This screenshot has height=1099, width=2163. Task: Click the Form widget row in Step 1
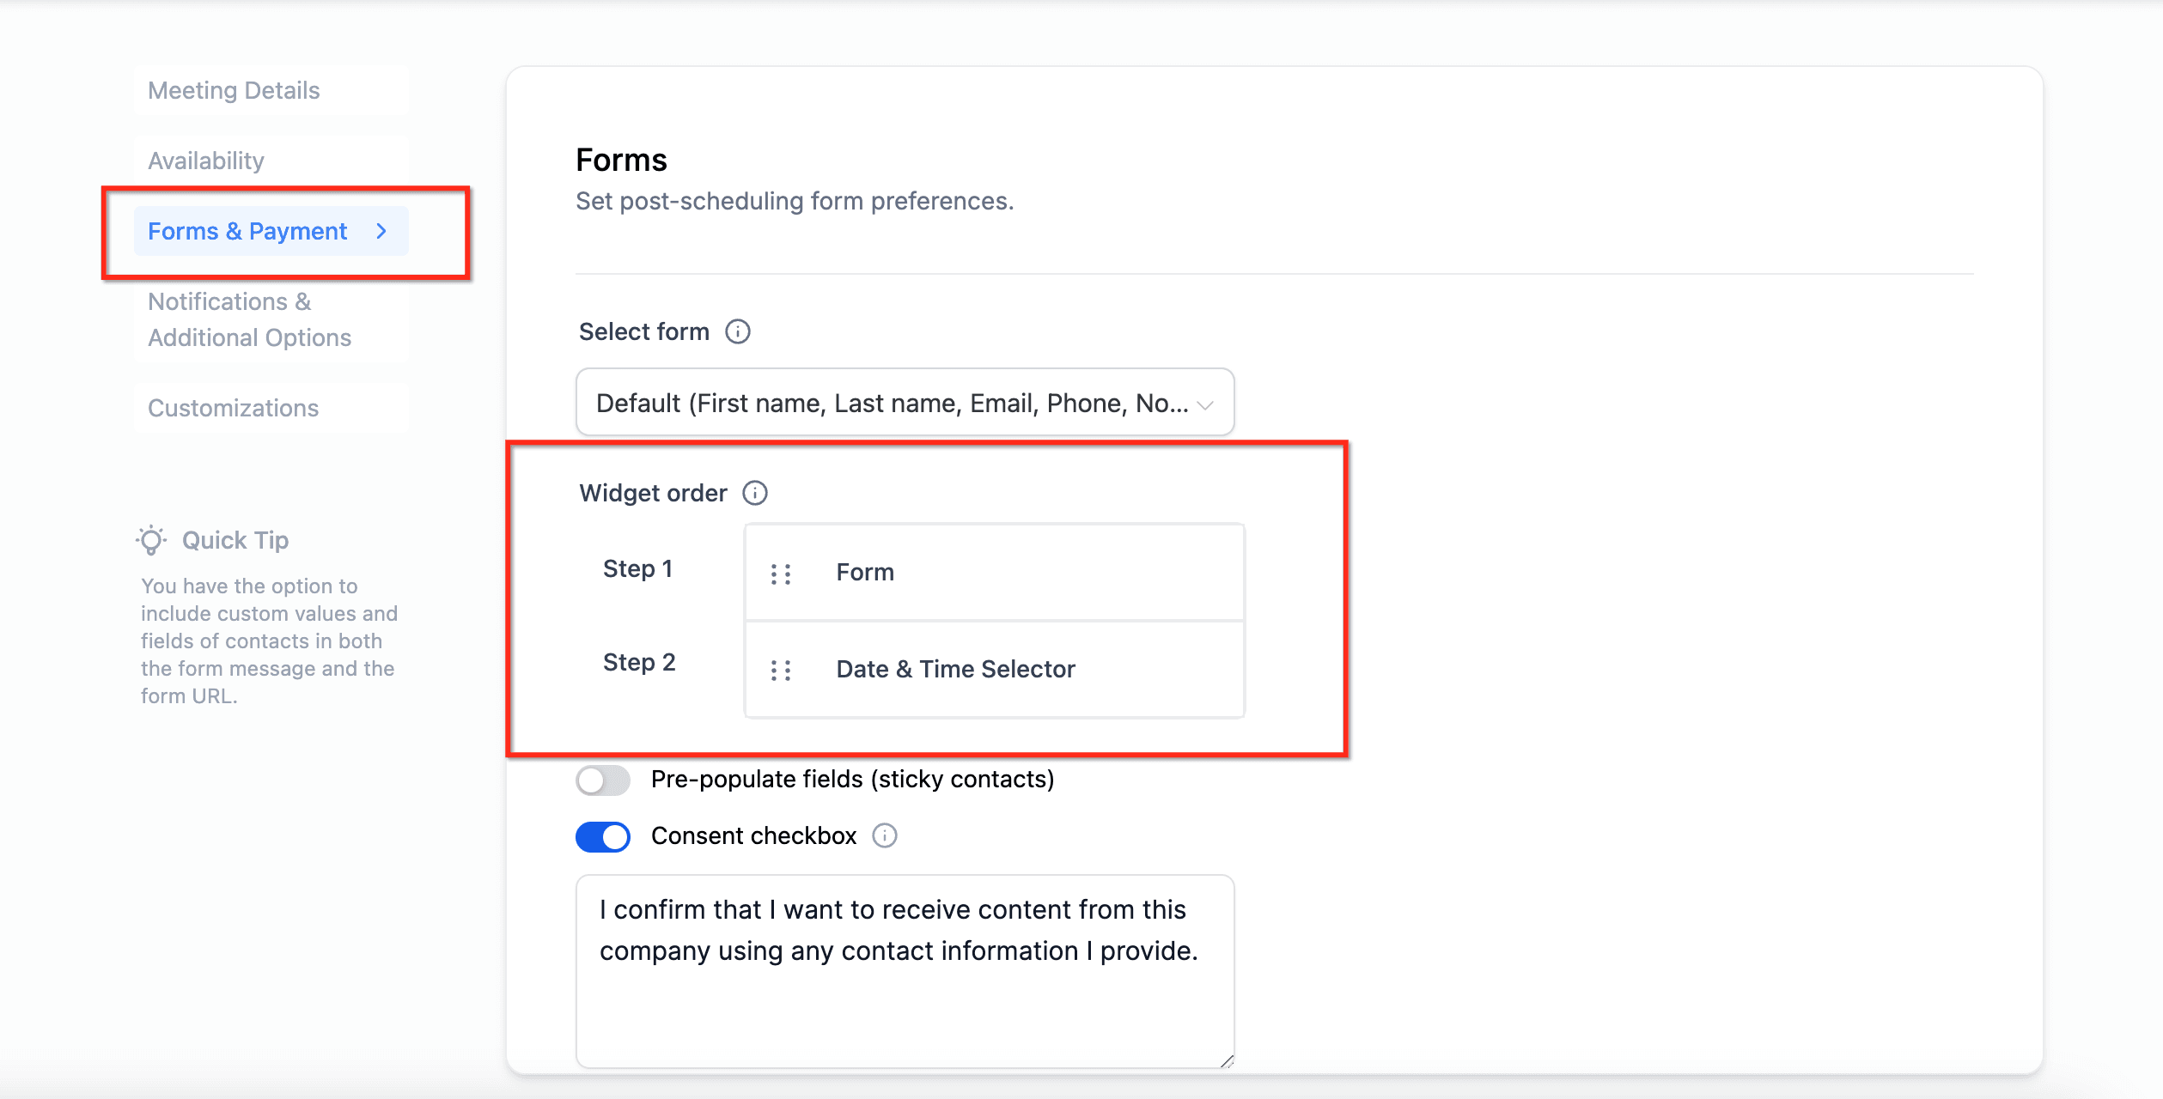click(x=995, y=573)
